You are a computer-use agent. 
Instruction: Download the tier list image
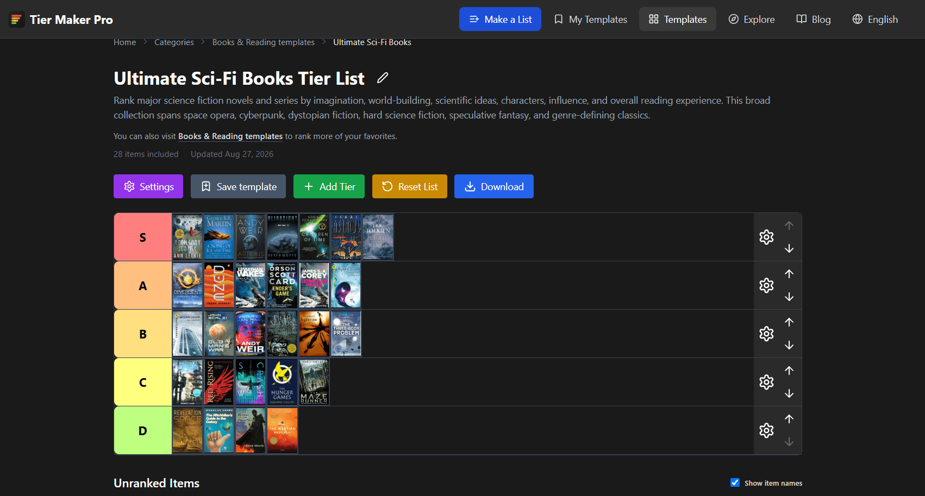tap(494, 186)
